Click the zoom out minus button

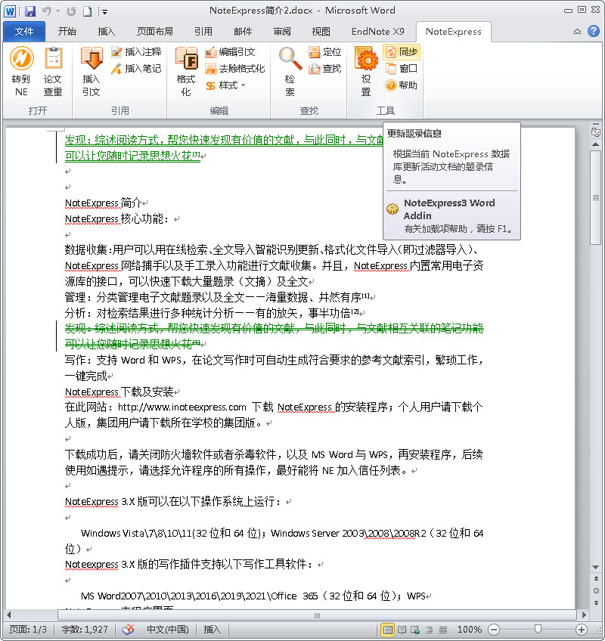pos(494,630)
